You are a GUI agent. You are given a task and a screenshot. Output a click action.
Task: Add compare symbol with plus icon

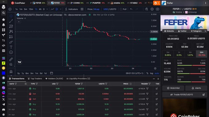[x=10, y=9]
